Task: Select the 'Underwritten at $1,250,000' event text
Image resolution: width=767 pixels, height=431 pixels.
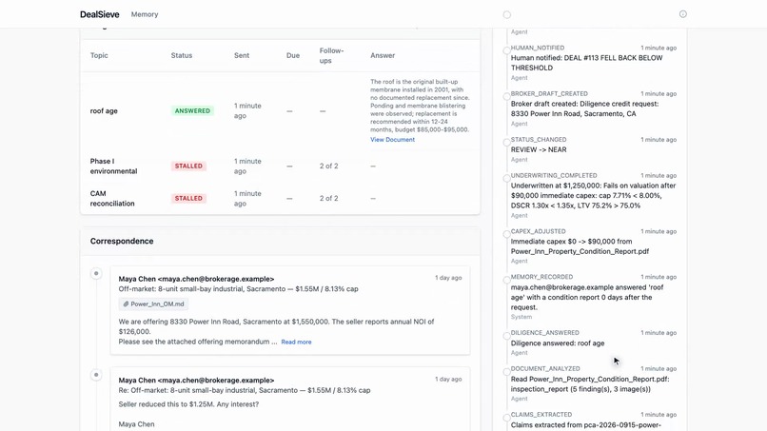Action: pos(594,196)
